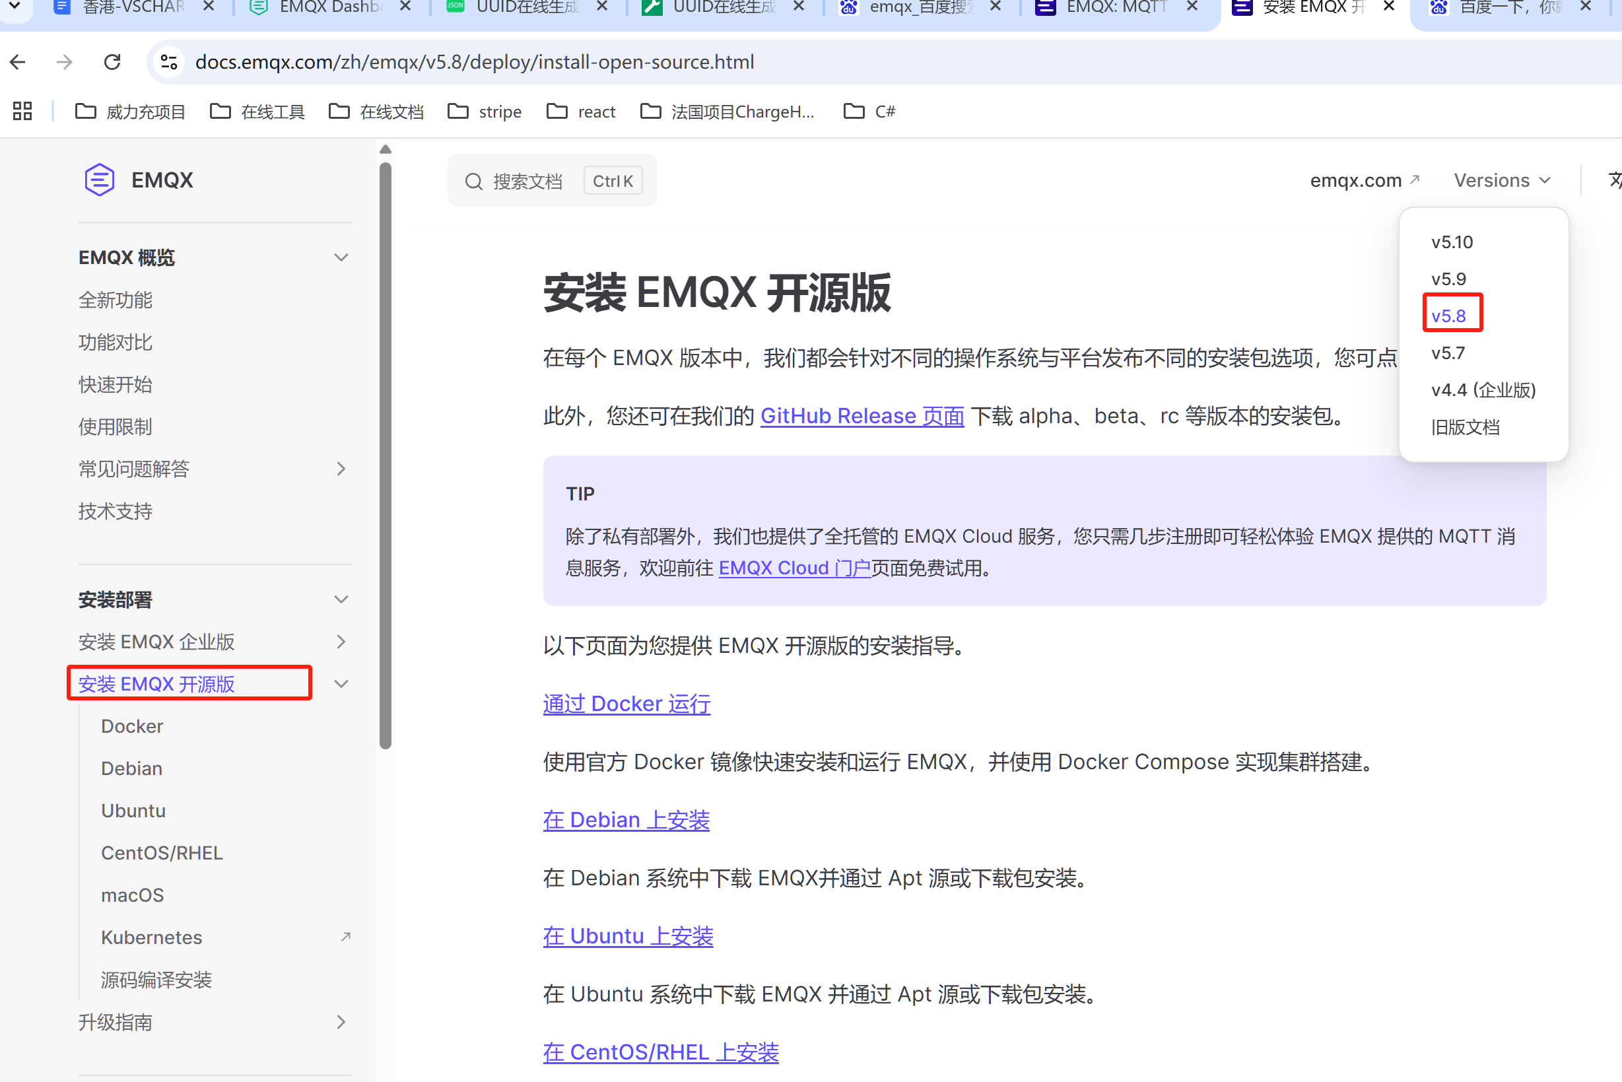Open the 威力充项目 bookmark folder
Screen dimensions: 1622x1082
[129, 111]
